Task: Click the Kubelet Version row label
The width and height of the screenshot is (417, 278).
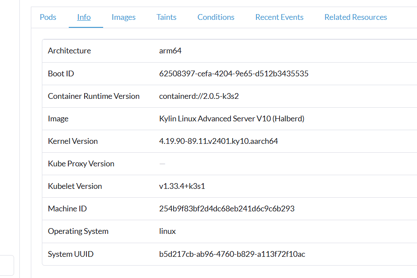Action: click(x=75, y=186)
